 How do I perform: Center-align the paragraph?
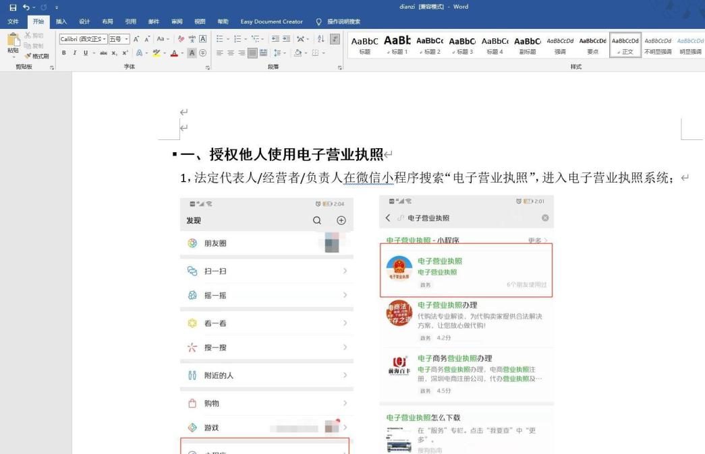231,53
